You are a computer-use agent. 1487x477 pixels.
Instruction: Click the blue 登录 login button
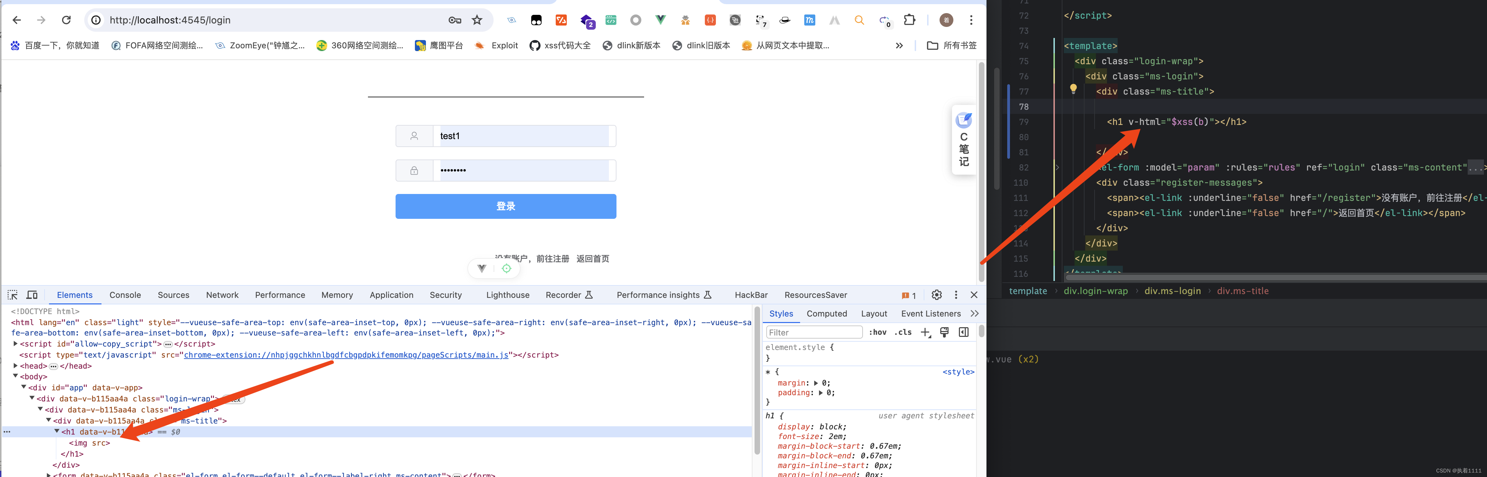(x=506, y=206)
